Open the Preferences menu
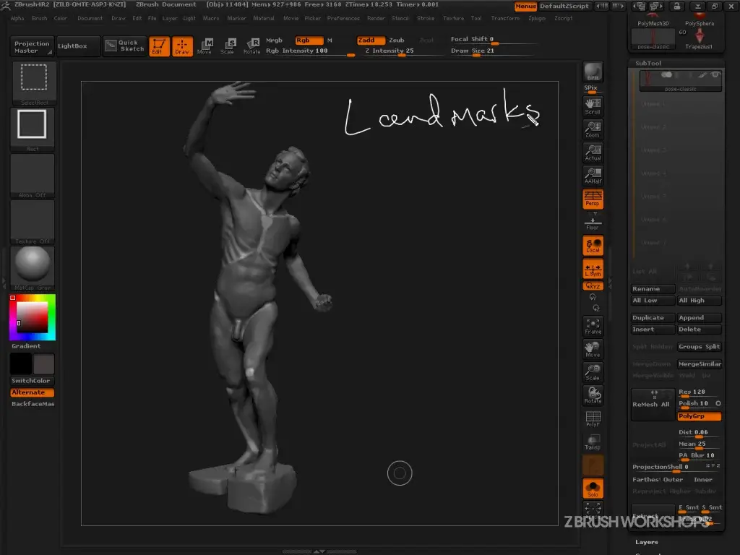 point(343,18)
